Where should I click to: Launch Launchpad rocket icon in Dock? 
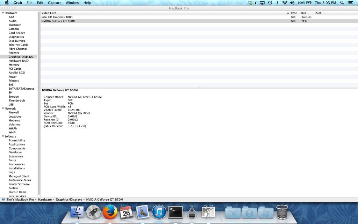[x=93, y=212]
